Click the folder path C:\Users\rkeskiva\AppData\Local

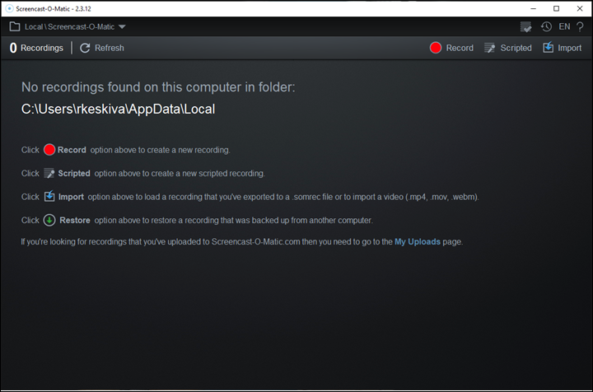click(118, 109)
